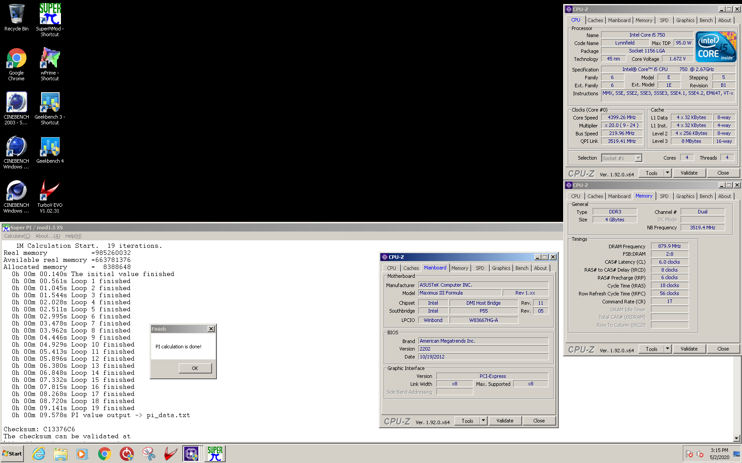Select CPU tab in Mainboard CPU-Z window
742x463 pixels.
[391, 268]
